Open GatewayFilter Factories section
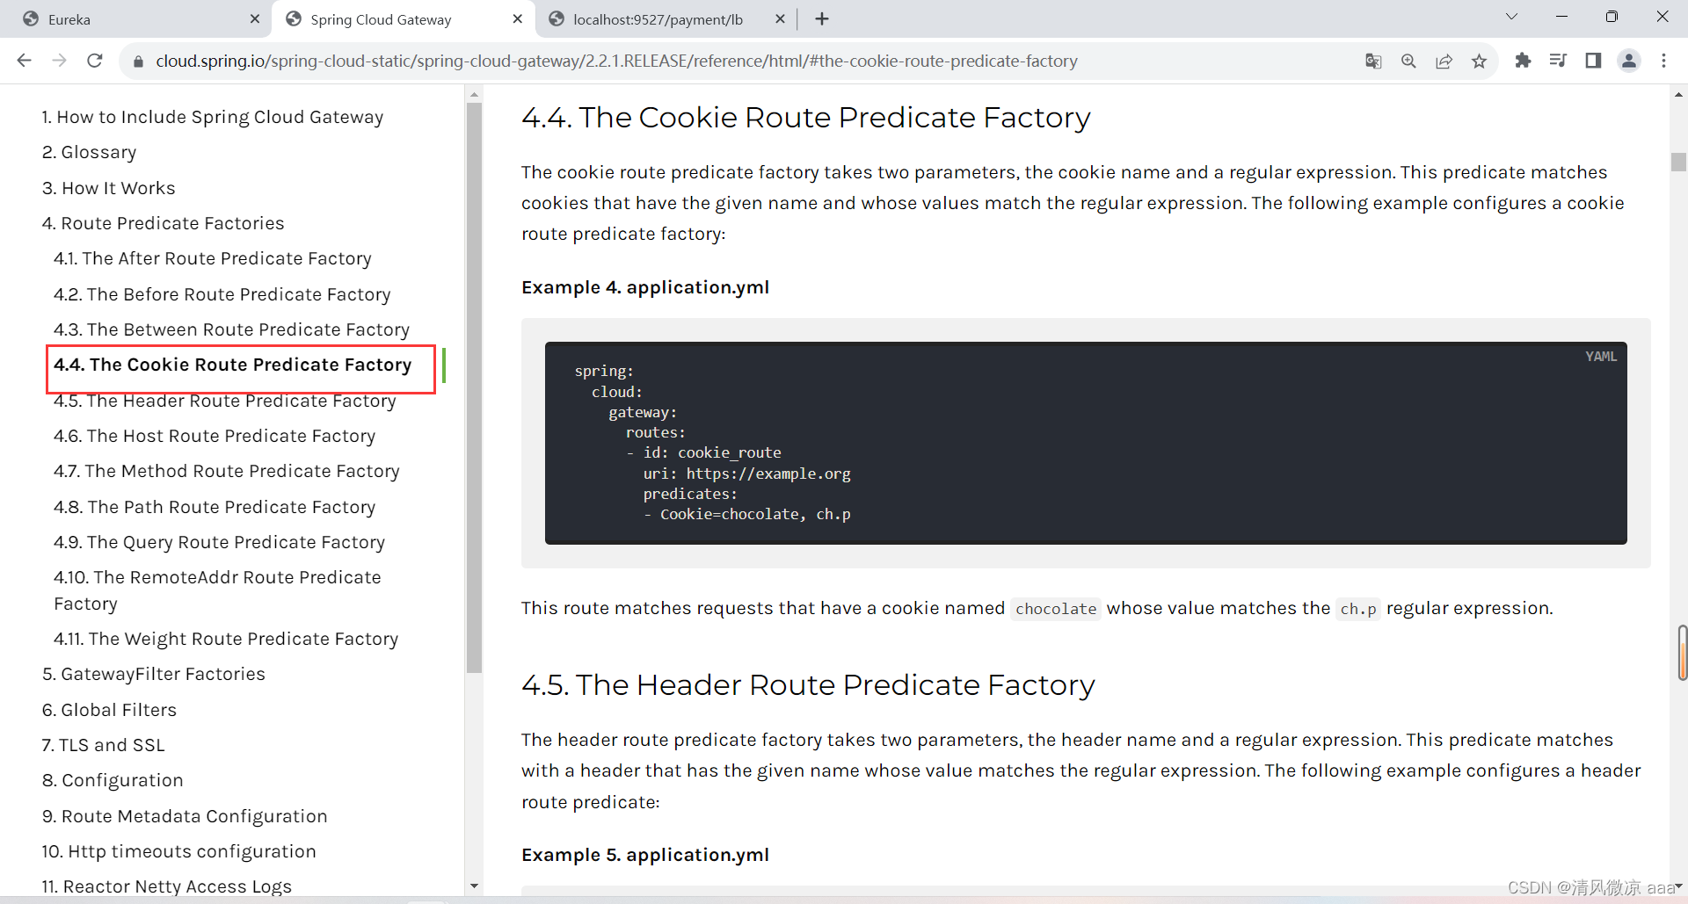The height and width of the screenshot is (904, 1688). click(x=153, y=674)
